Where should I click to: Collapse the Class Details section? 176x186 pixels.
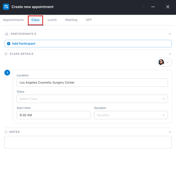point(170,54)
